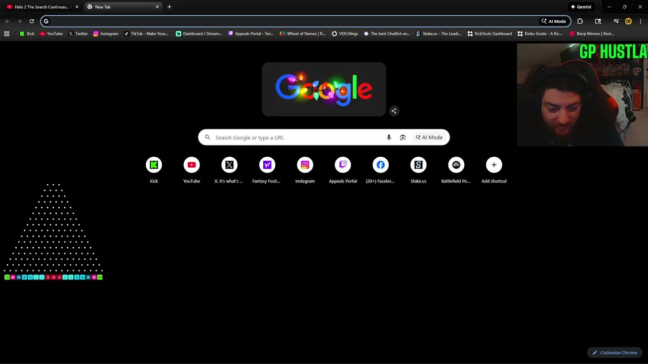
Task: Click the search magnifier icon in Google box
Action: click(207, 138)
